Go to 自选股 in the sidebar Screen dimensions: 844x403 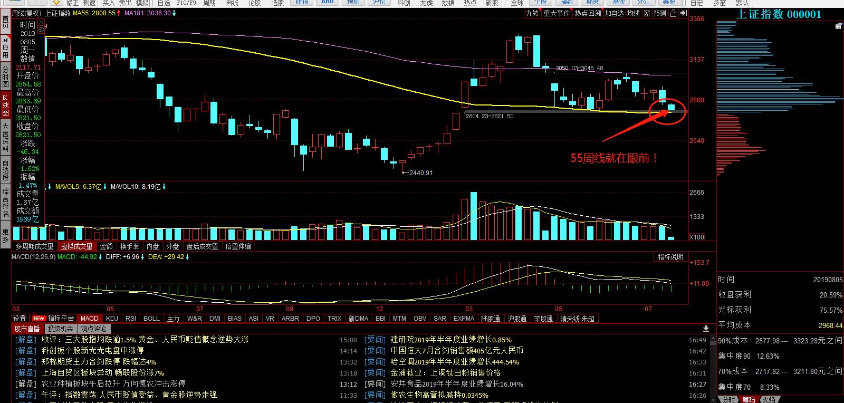click(x=5, y=170)
